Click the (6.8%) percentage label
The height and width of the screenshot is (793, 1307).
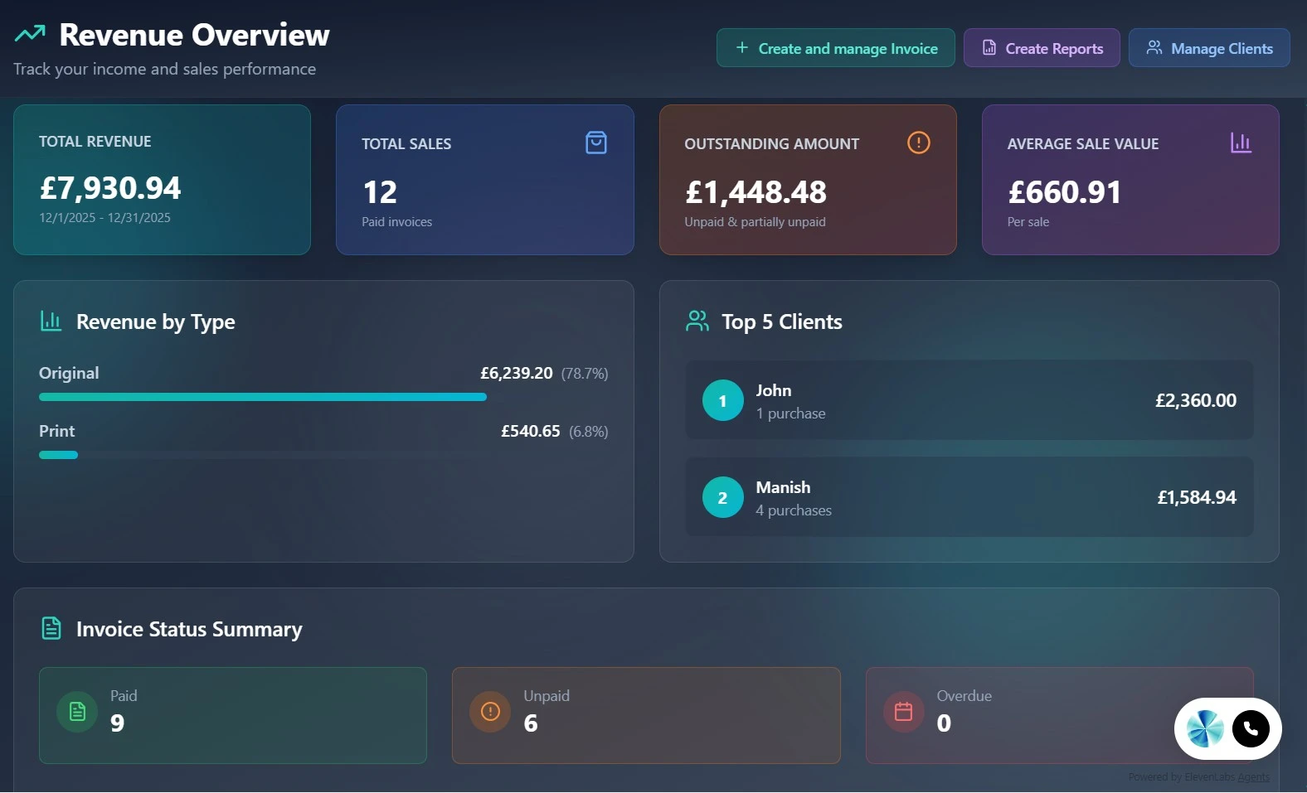click(x=589, y=432)
